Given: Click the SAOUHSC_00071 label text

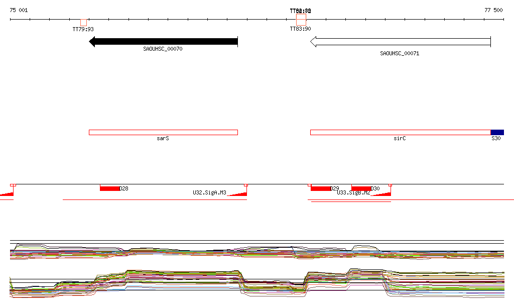Looking at the screenshot, I should [400, 53].
